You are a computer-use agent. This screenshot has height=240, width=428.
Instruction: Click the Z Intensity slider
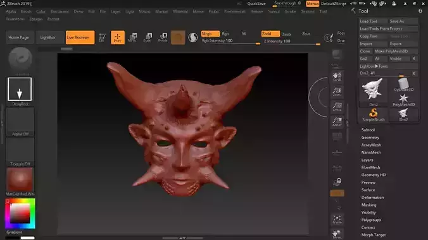(x=291, y=42)
